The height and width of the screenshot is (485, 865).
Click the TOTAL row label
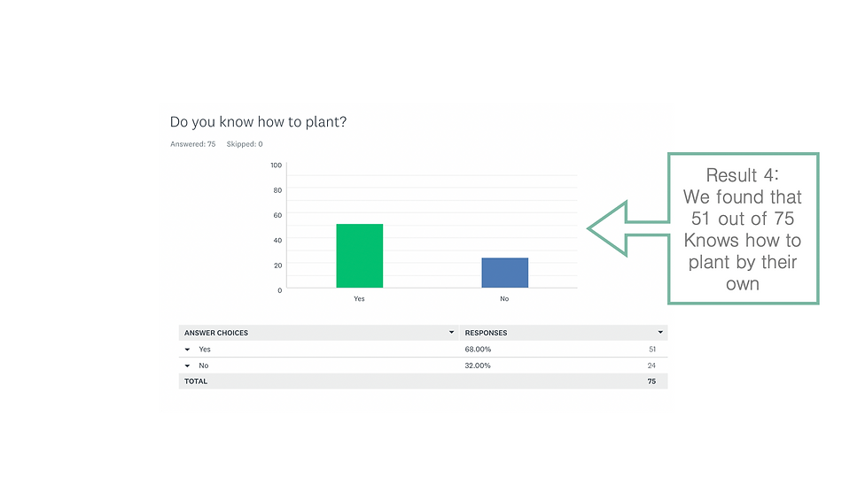tap(196, 381)
